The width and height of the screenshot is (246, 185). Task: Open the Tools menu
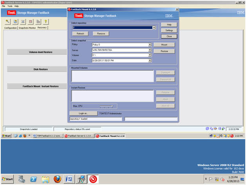(10, 6)
